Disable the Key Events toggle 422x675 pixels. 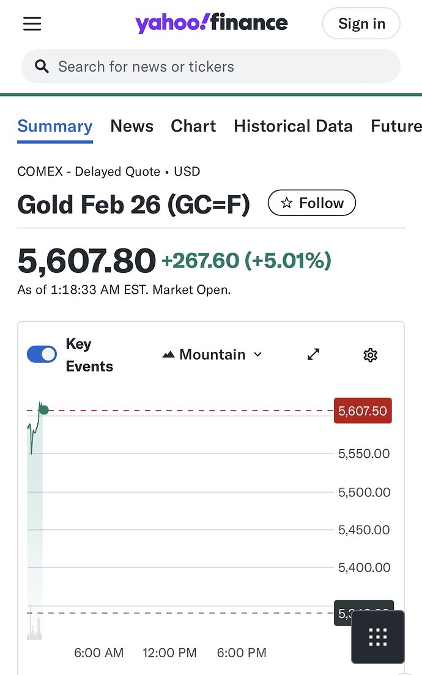(x=42, y=354)
